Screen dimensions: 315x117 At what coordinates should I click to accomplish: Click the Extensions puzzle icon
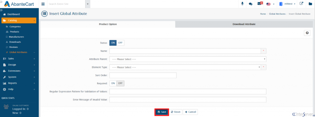pyautogui.click(x=4, y=71)
